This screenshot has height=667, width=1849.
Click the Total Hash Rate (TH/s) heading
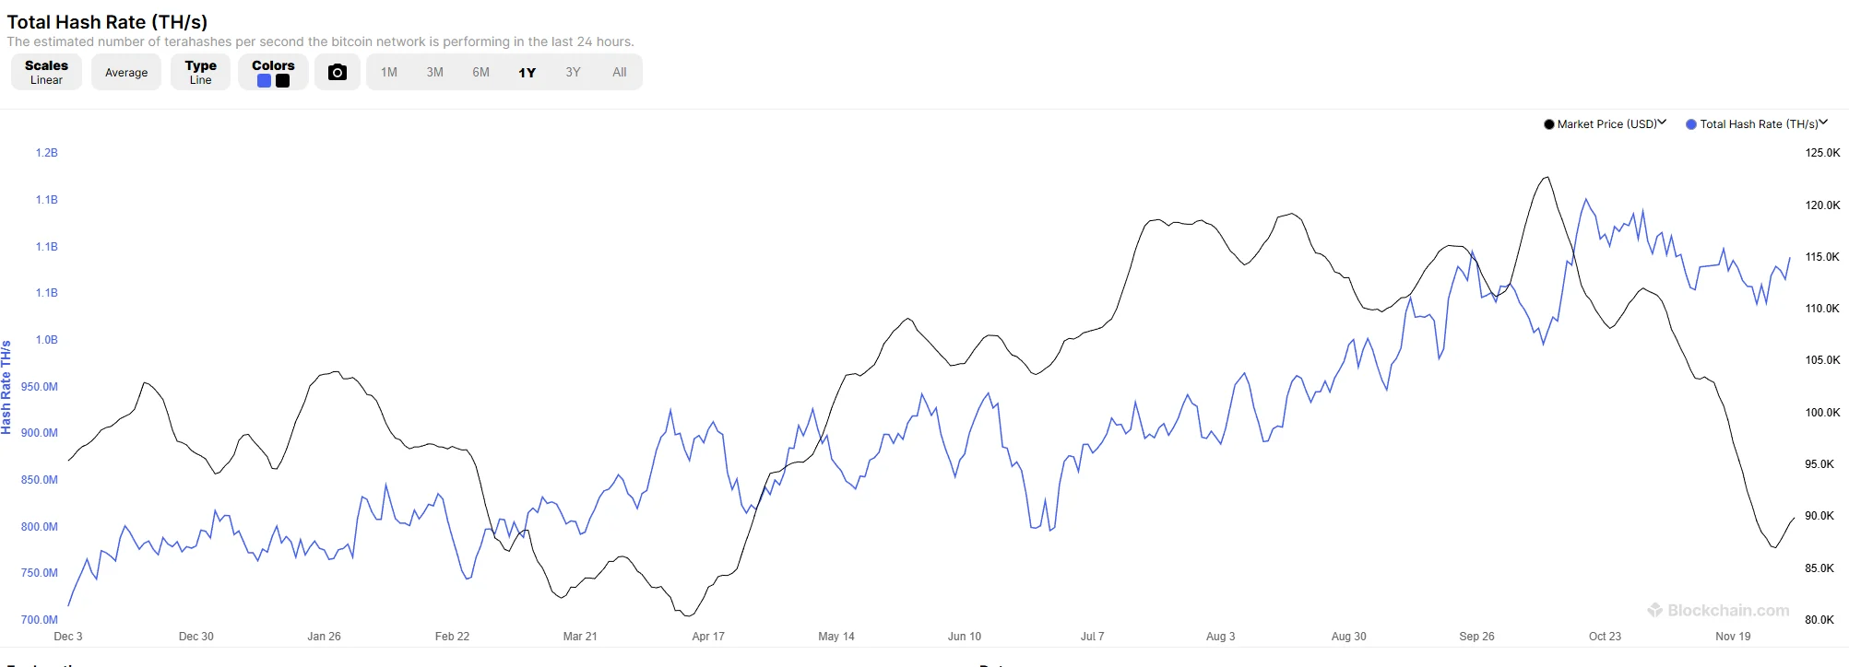[107, 22]
